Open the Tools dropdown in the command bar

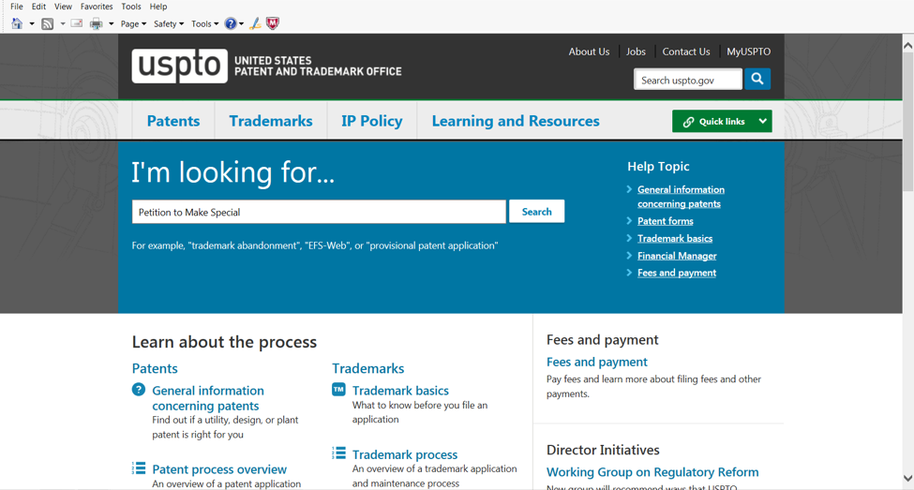tap(204, 23)
